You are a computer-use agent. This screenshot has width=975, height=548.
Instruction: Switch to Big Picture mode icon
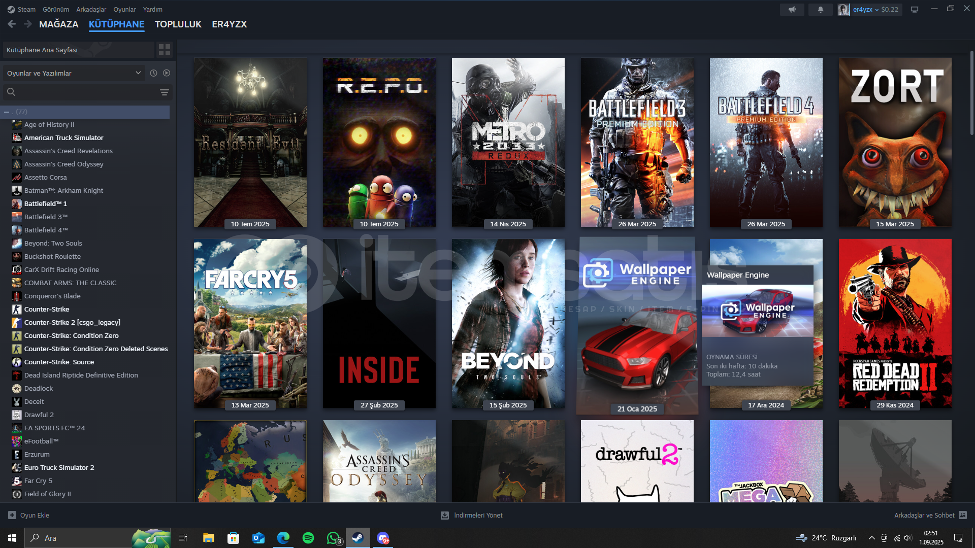915,9
